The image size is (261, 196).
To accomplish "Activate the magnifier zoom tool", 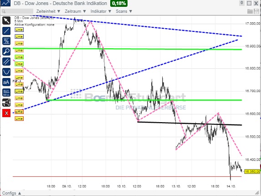I will coord(6,52).
